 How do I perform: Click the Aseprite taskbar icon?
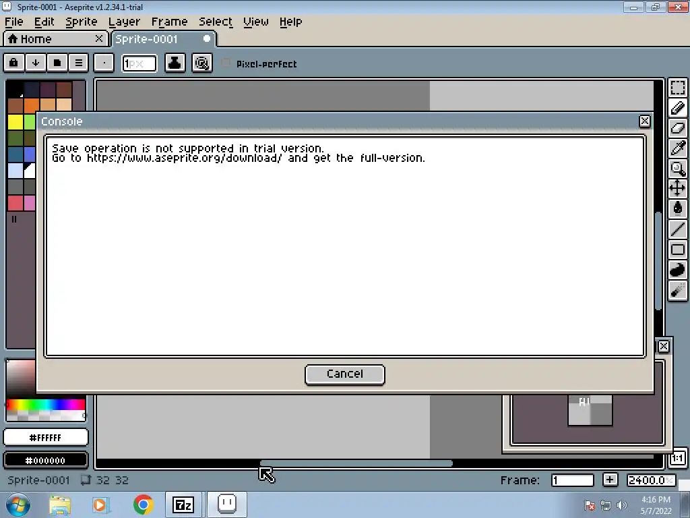227,505
